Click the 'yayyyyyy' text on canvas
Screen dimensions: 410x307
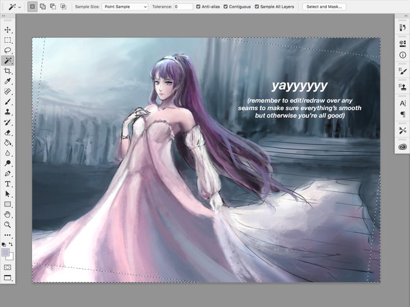click(300, 85)
